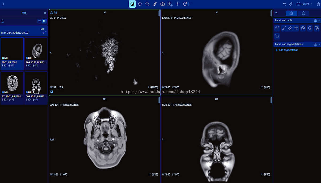Select the window/level contrast tool
321x183 pixels.
132,4
